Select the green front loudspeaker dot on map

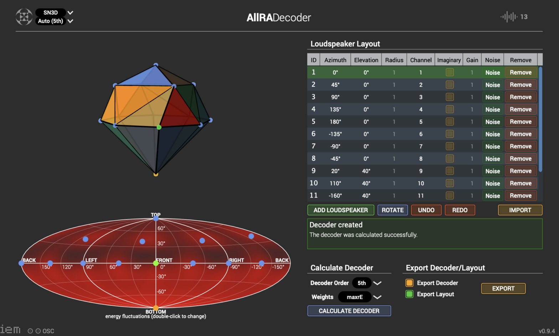tap(156, 263)
